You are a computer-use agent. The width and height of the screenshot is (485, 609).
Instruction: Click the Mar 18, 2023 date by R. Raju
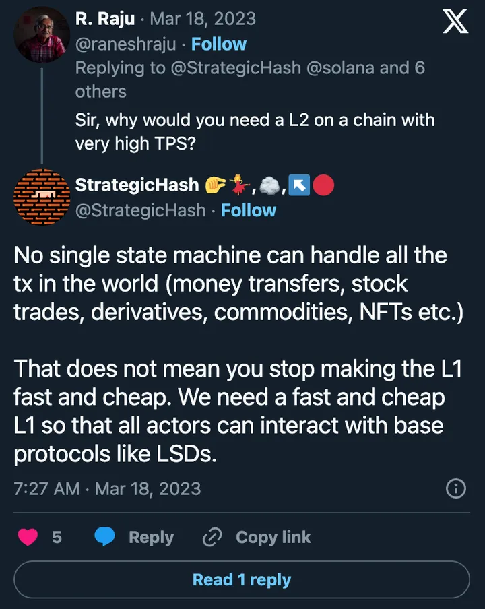(202, 18)
